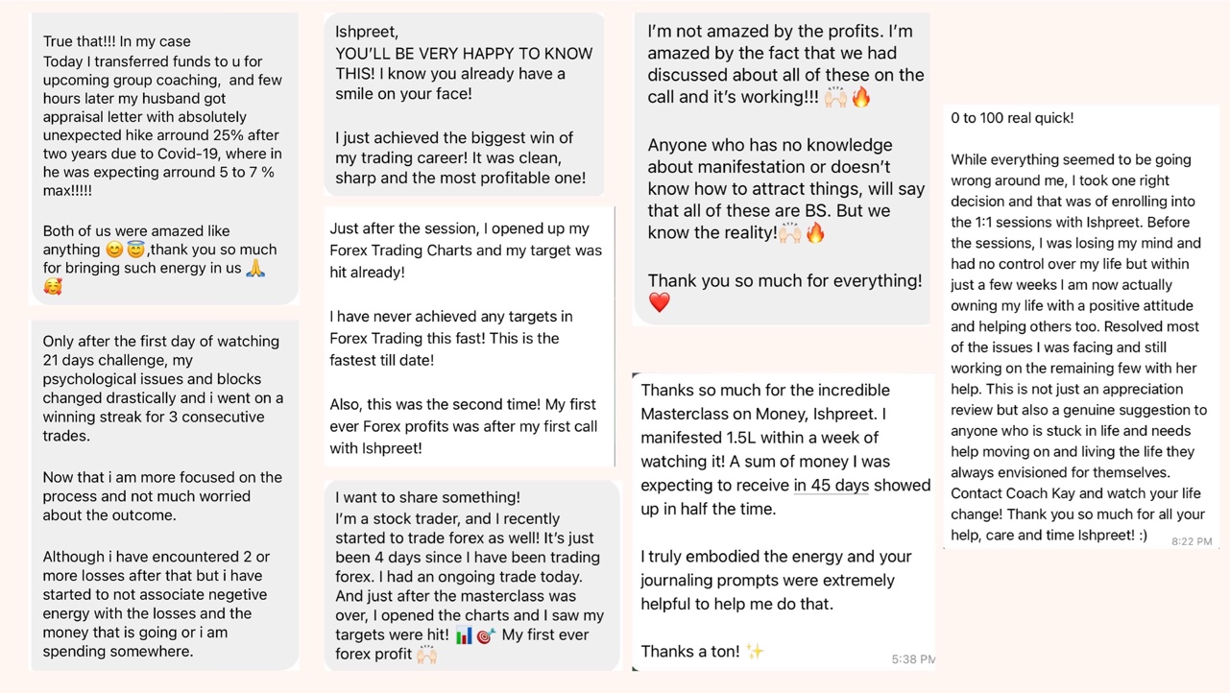Click the bar chart emoji after "targets were hit!"
1230x693 pixels.
[x=464, y=635]
